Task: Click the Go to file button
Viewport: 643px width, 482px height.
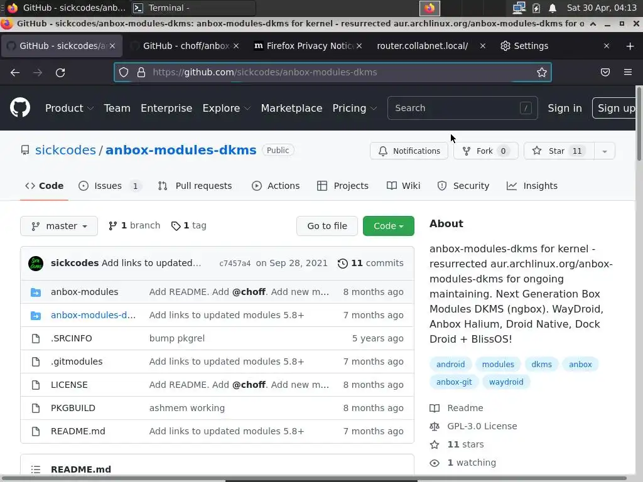Action: coord(327,226)
